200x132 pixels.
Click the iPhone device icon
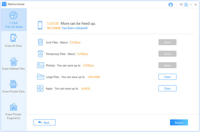click(x=40, y=25)
